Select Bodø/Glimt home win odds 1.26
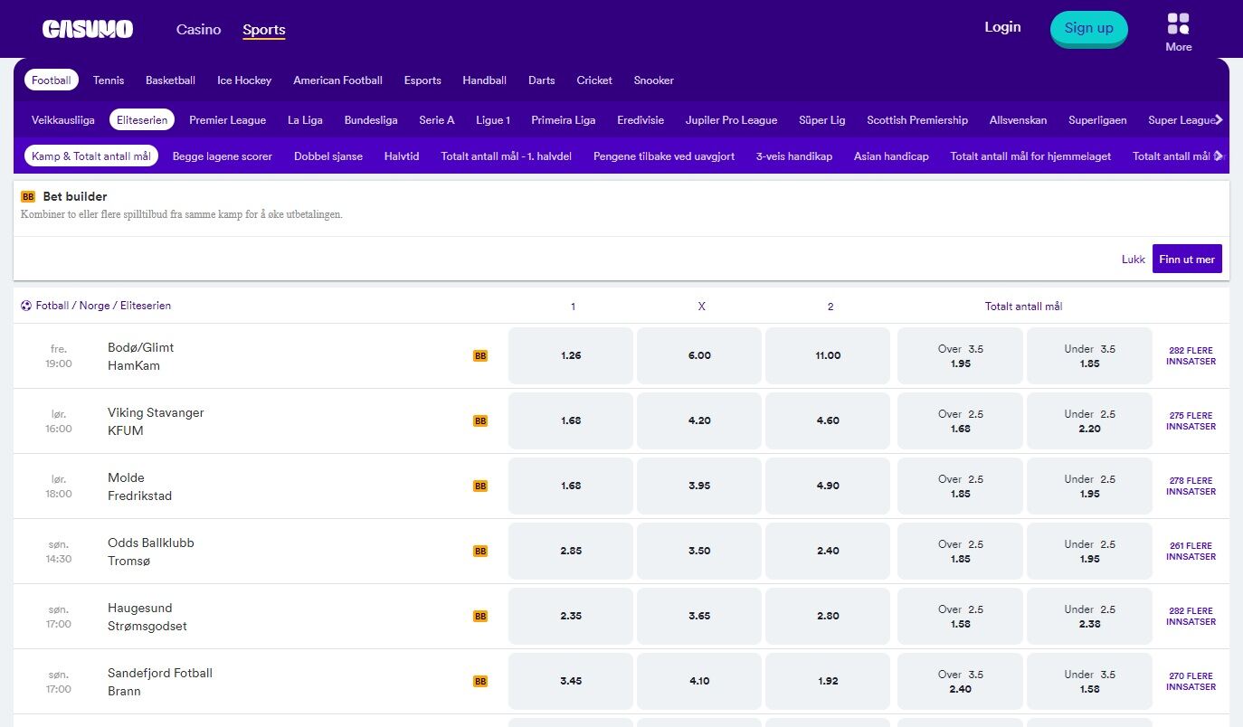1243x727 pixels. (571, 355)
